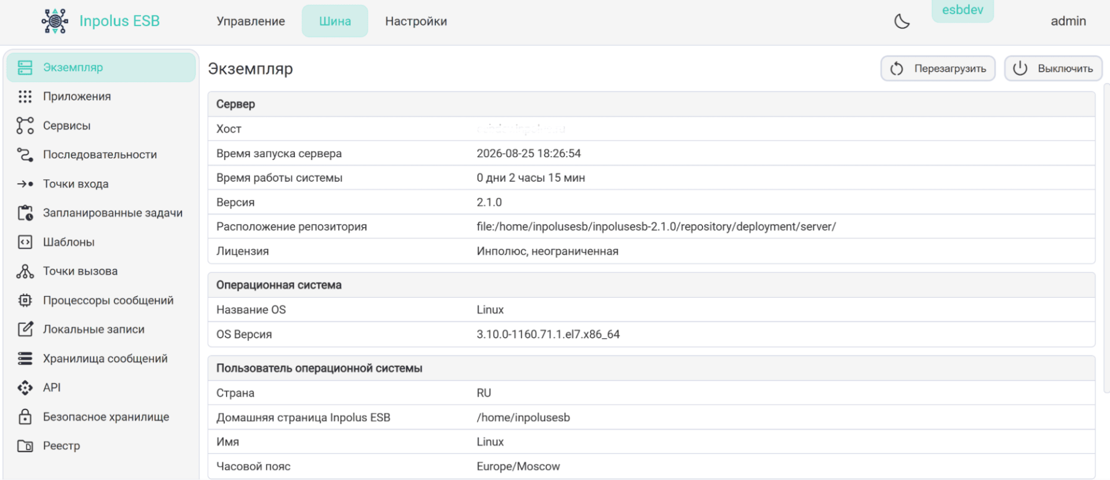This screenshot has height=480, width=1110.
Task: Open the Настройки top menu
Action: click(416, 21)
